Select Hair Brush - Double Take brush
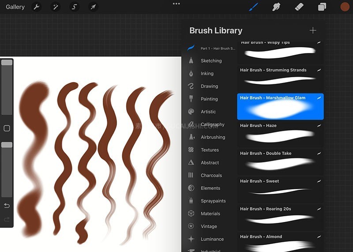353x252 pixels. tap(280, 162)
